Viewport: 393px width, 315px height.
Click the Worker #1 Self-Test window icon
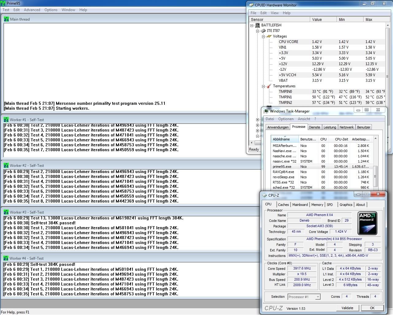pyautogui.click(x=6, y=120)
